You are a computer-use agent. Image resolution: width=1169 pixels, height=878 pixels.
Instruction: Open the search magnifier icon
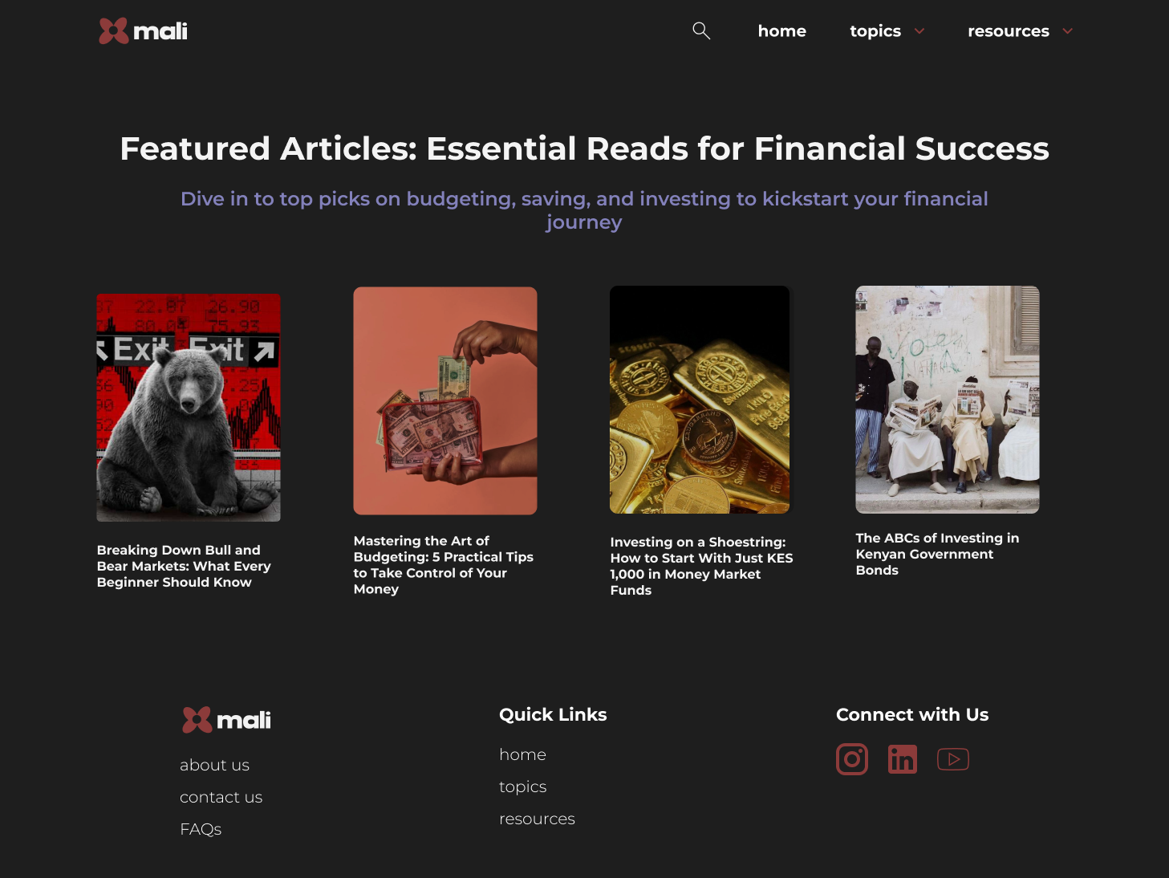click(x=701, y=31)
